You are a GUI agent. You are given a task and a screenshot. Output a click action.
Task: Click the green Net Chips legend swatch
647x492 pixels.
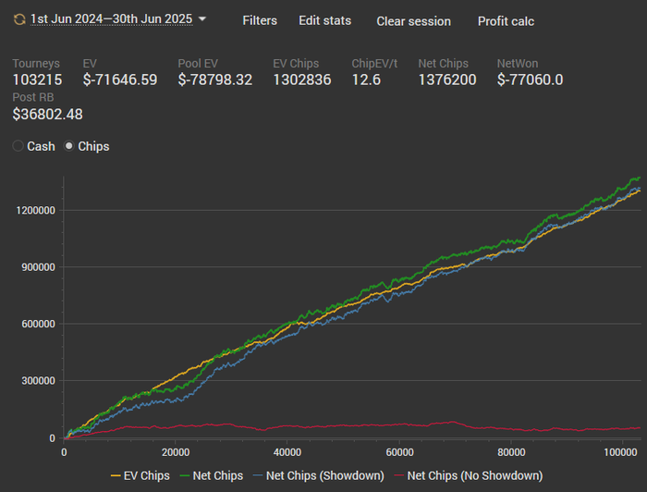pos(185,476)
